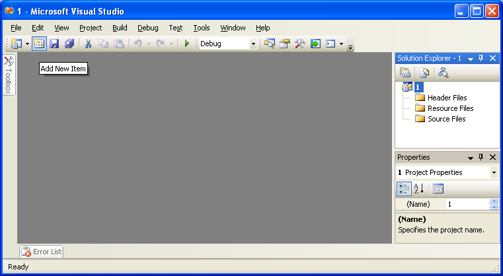This screenshot has width=503, height=276.
Task: Open the Redo history dropdown arrow
Action: point(171,44)
